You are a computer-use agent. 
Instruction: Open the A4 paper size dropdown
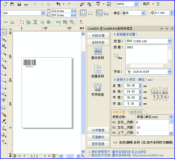coord(43,13)
